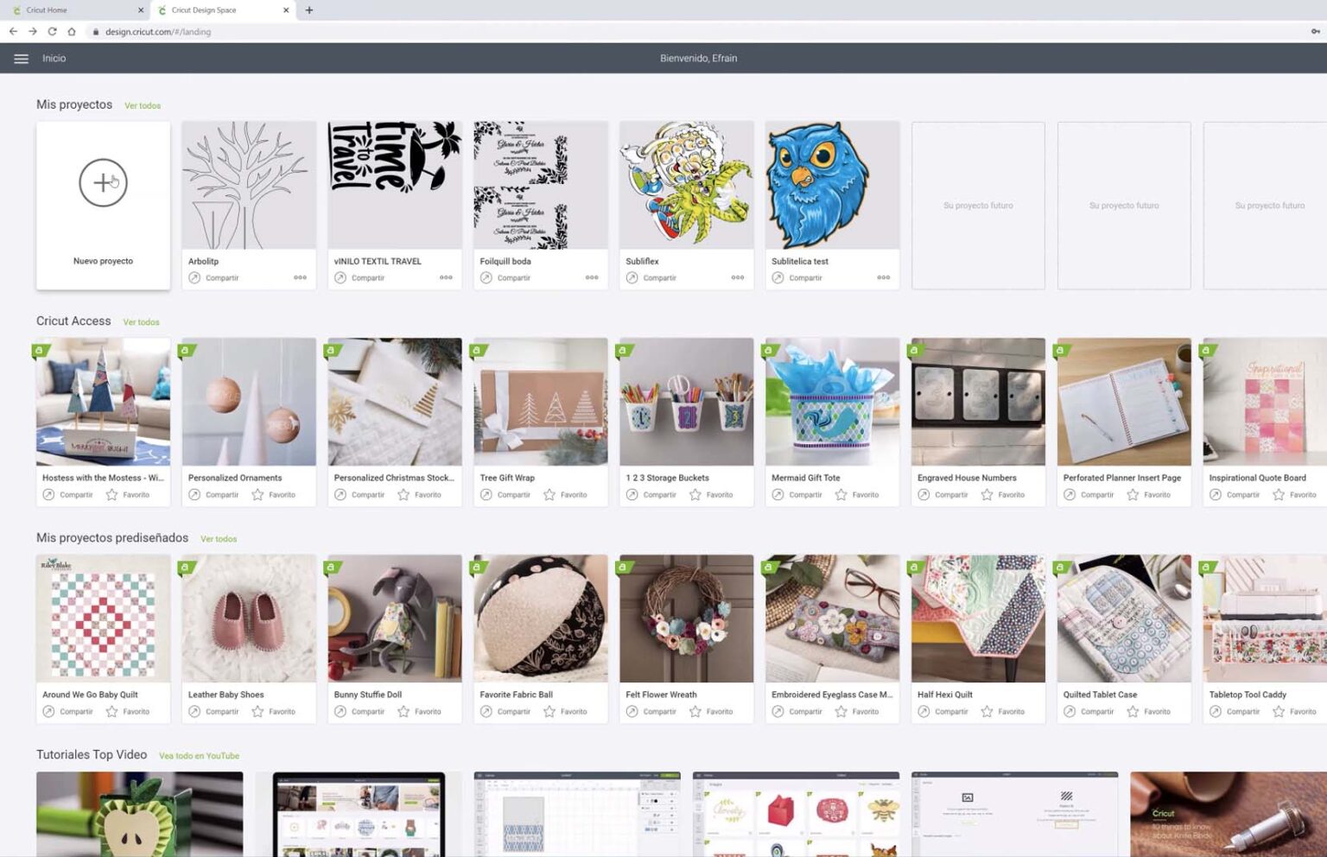1327x857 pixels.
Task: Open three-dot options for Foilquill boda
Action: coord(592,278)
